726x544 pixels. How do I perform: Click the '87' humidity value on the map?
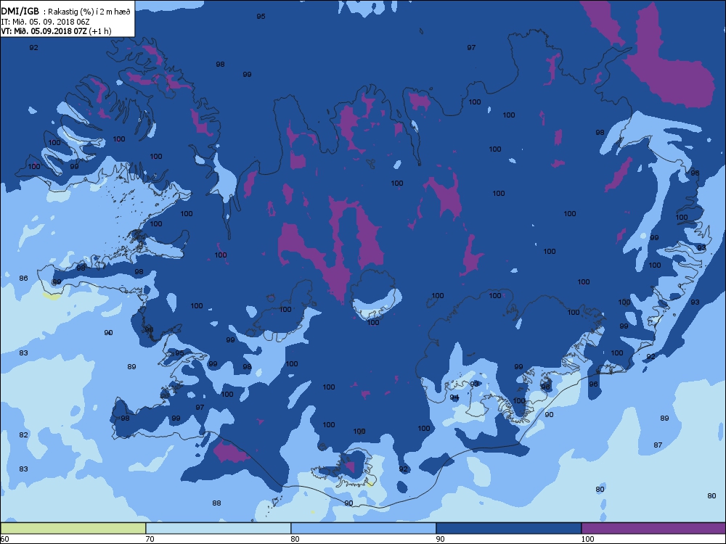[x=658, y=445]
